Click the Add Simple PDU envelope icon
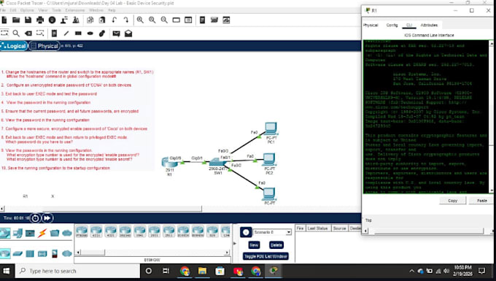This screenshot has width=496, height=281. pyautogui.click(x=116, y=34)
